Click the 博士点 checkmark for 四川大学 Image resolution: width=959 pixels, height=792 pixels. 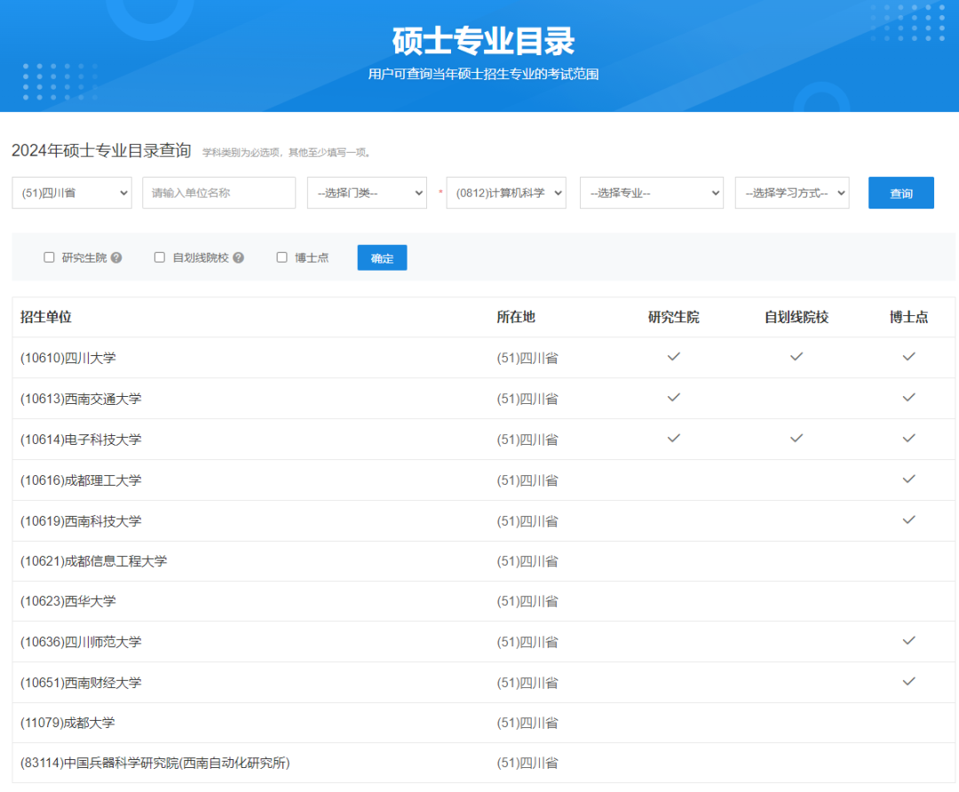click(909, 357)
